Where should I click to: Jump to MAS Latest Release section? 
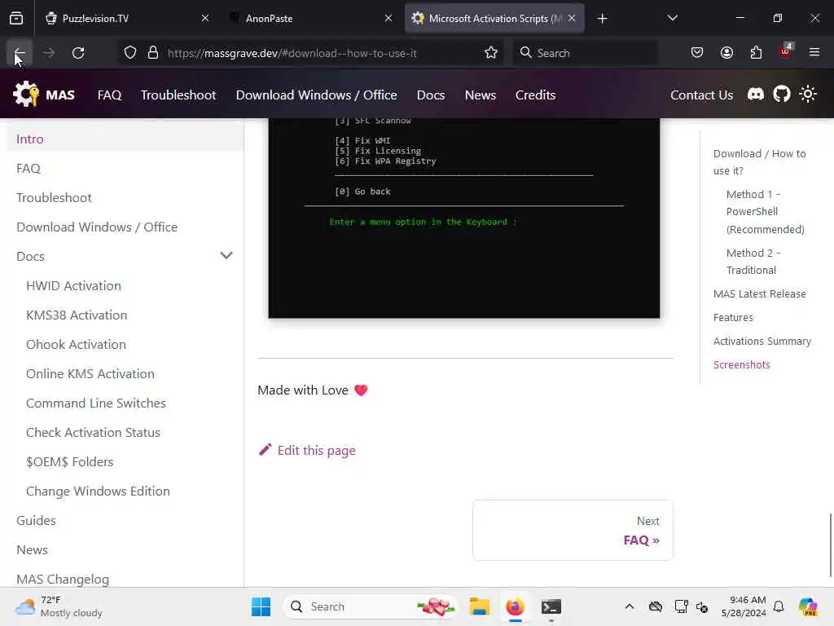tap(760, 293)
